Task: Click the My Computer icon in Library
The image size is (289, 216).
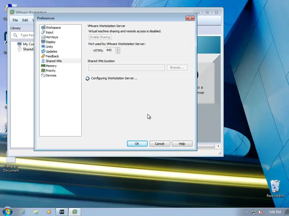Action: coord(19,44)
